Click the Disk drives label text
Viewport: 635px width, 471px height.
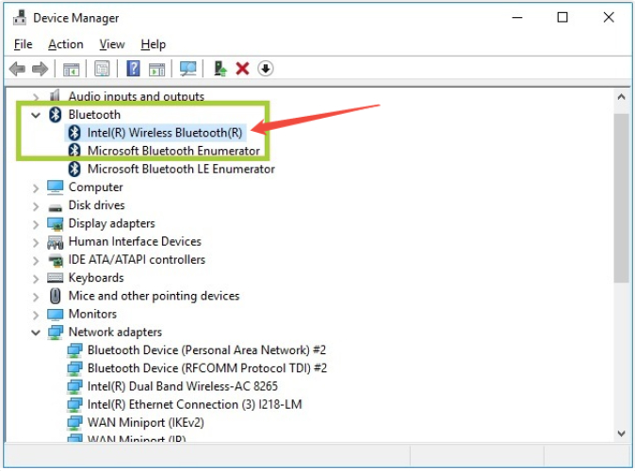click(x=96, y=205)
